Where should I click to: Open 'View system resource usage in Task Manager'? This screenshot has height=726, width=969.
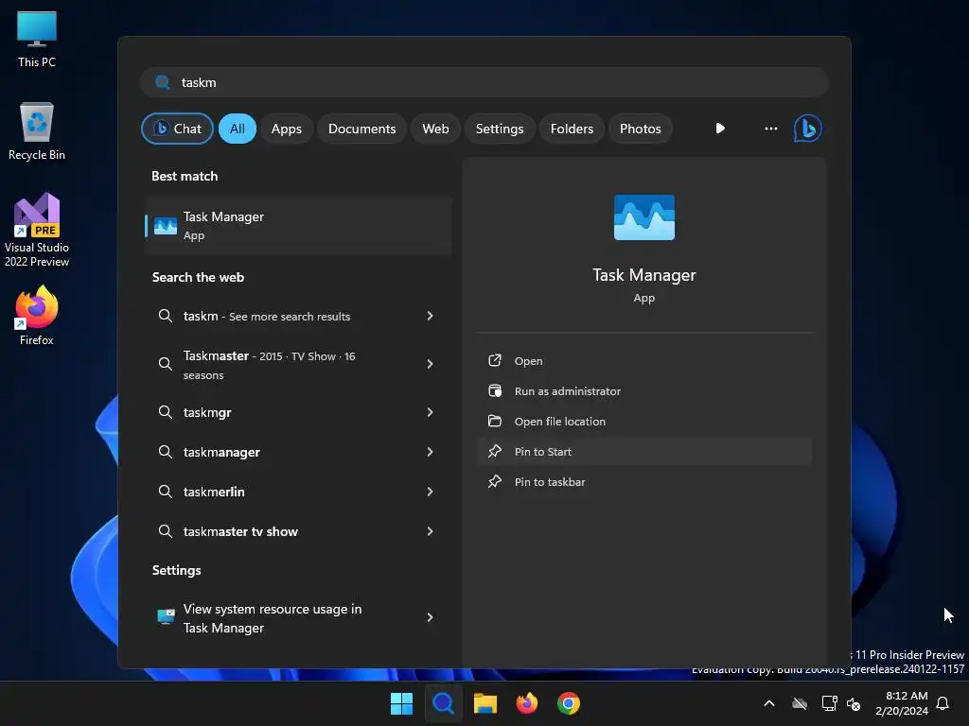pos(298,617)
